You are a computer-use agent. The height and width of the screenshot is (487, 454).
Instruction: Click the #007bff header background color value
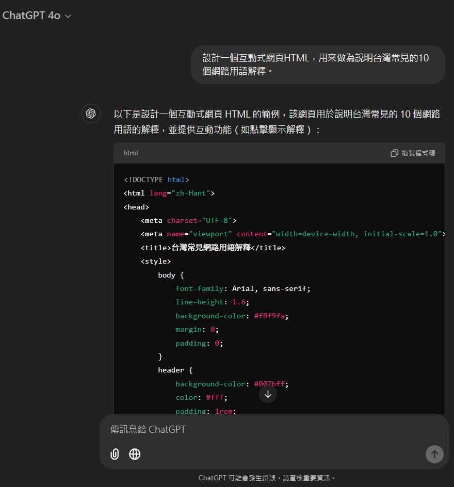[269, 384]
